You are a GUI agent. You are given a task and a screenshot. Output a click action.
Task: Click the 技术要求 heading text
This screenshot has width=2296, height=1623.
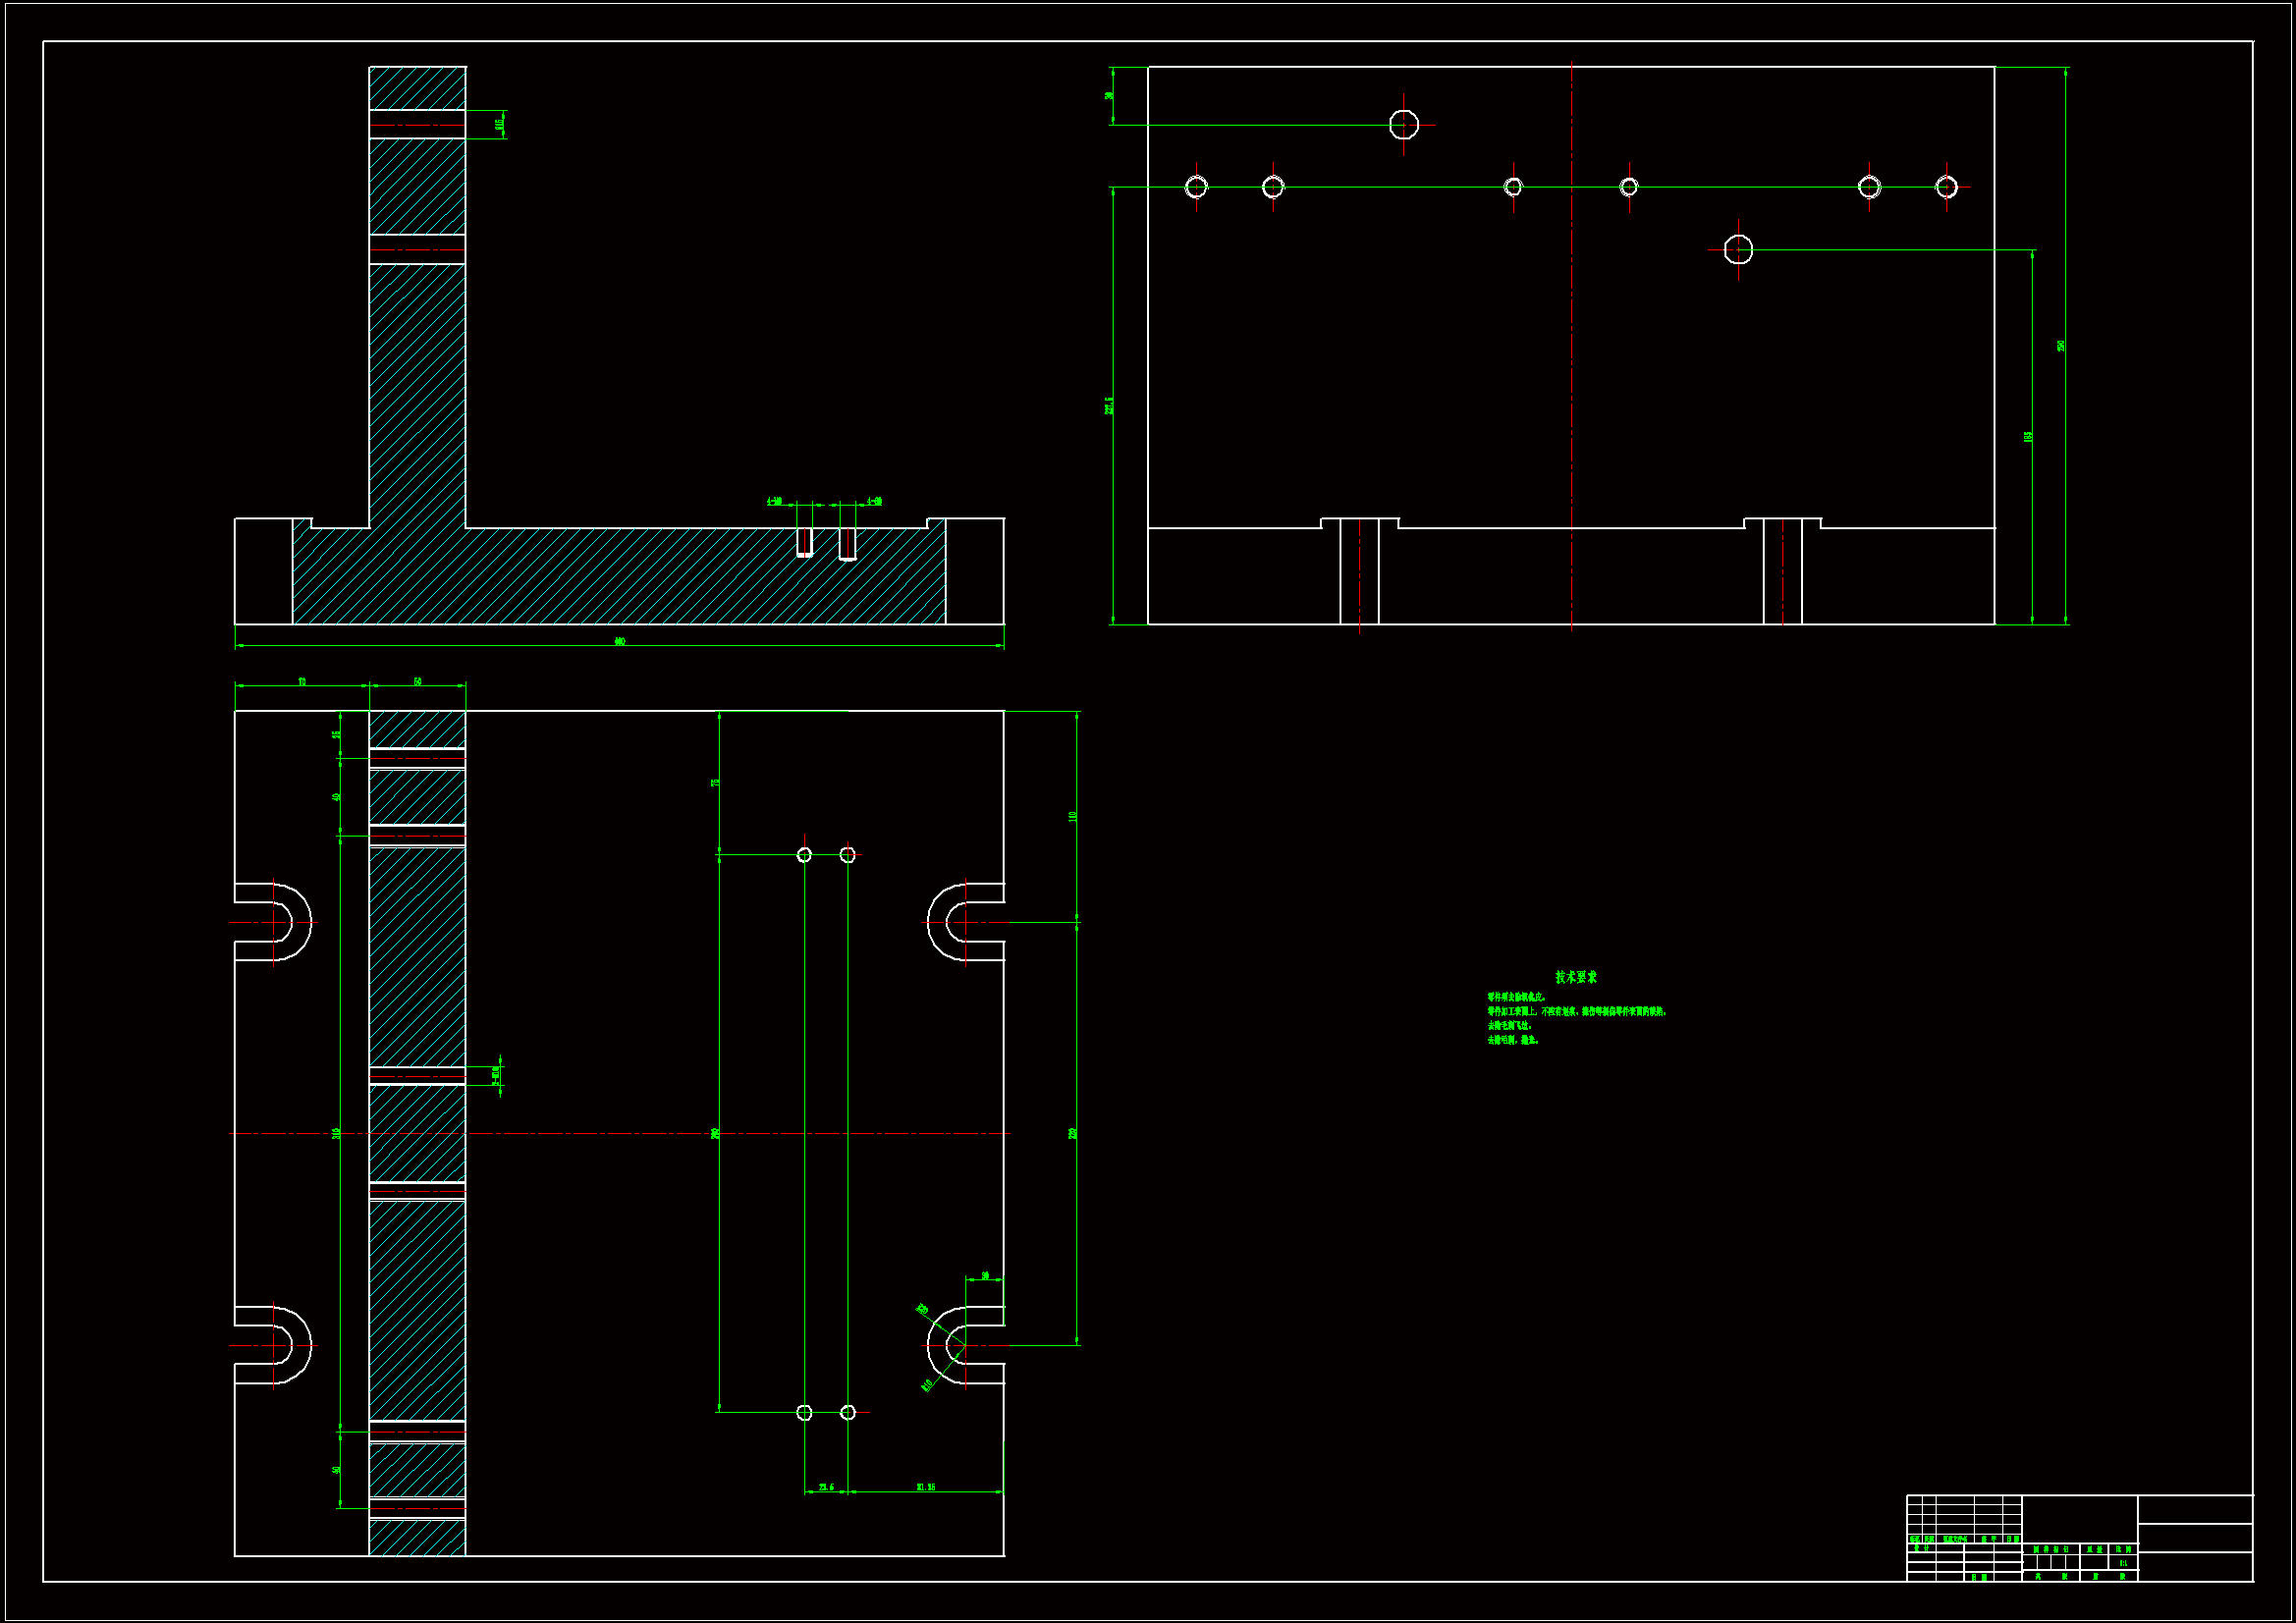pos(1576,977)
